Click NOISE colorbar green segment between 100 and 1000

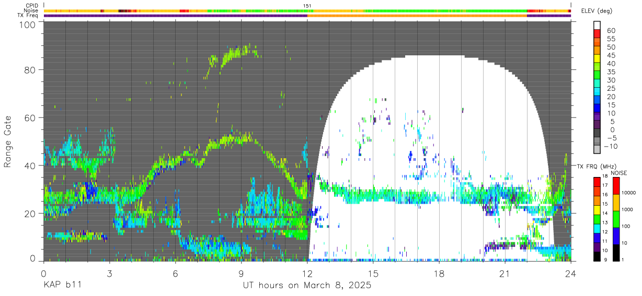coord(616,219)
